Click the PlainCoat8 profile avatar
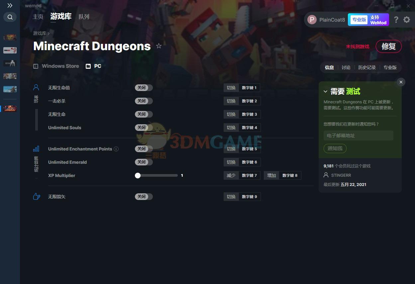The height and width of the screenshot is (284, 415). (312, 20)
